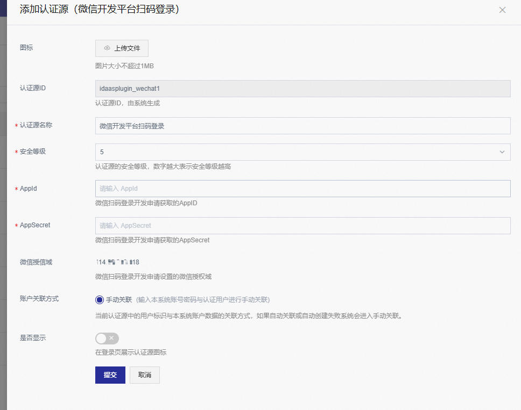Toggle the 是否显示 switch

tap(107, 338)
